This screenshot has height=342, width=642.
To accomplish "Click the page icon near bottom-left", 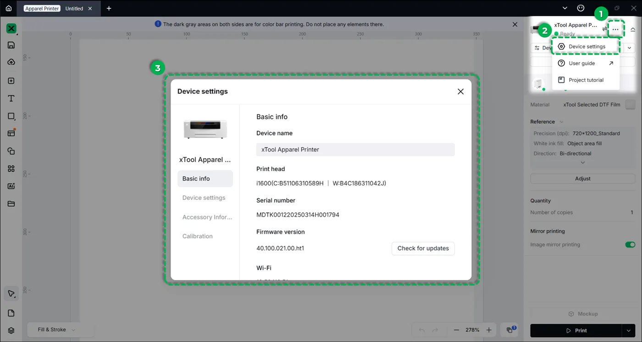I will click(11, 313).
